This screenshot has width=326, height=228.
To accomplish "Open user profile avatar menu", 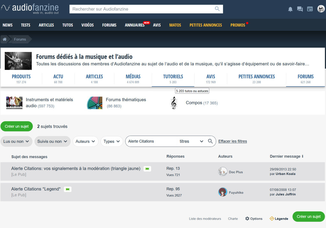I will click(321, 9).
